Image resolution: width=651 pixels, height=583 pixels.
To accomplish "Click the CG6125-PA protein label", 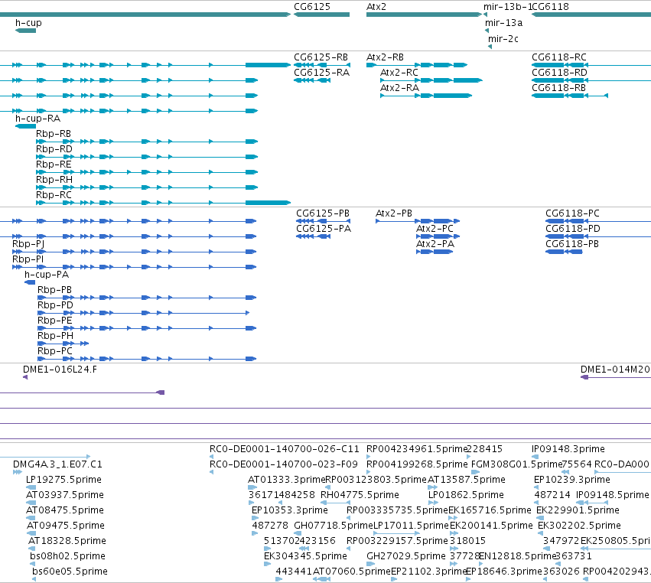I will pyautogui.click(x=324, y=229).
